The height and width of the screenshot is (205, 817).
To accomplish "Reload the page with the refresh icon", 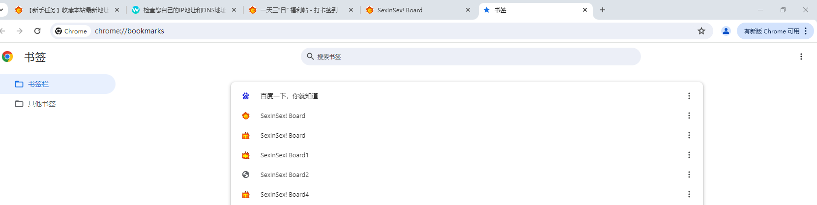I will [x=37, y=31].
